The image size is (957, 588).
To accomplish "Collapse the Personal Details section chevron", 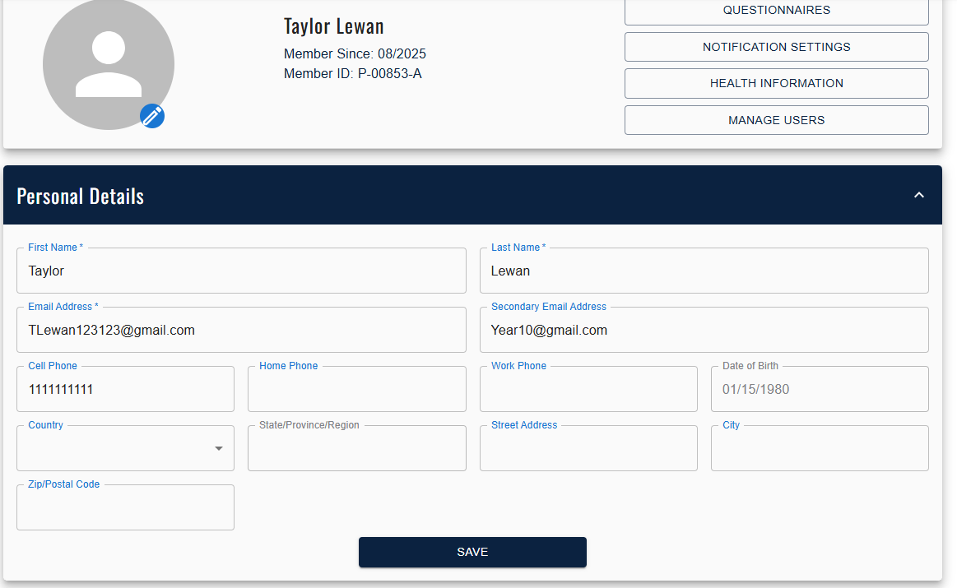I will click(x=919, y=195).
